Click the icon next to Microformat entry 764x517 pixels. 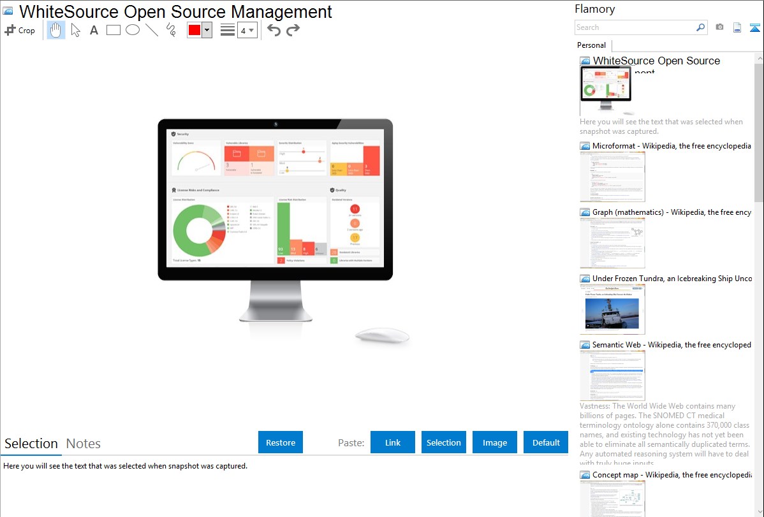pyautogui.click(x=585, y=146)
